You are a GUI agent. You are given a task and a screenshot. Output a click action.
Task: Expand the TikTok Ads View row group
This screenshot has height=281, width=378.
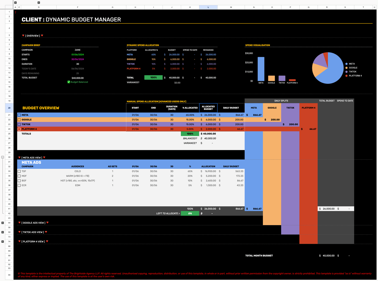(3, 232)
